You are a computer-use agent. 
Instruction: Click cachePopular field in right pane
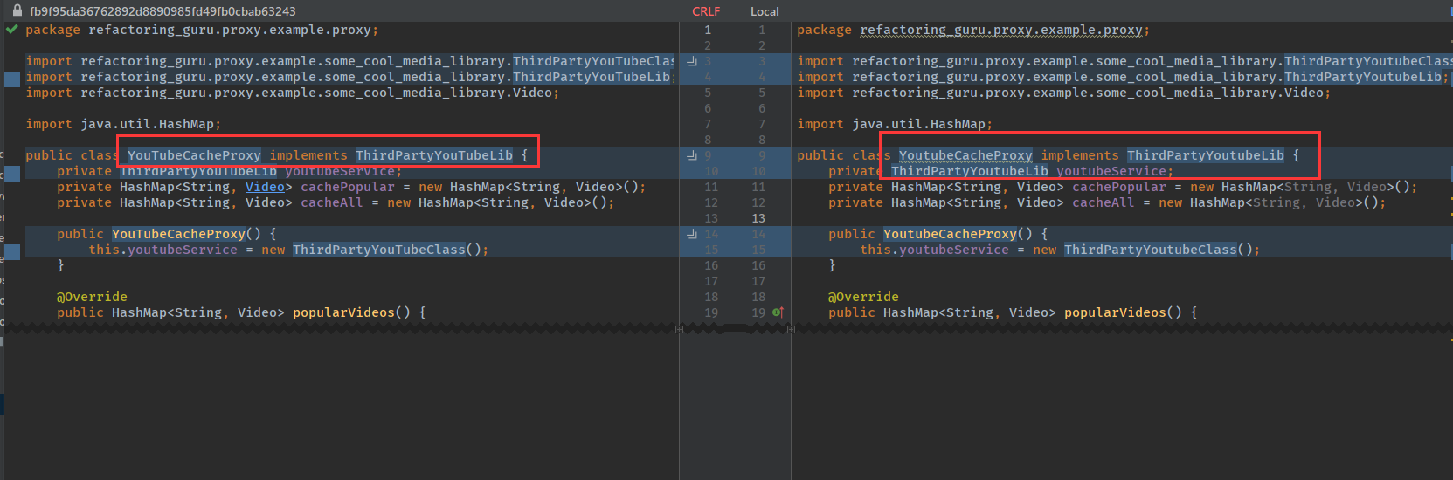pyautogui.click(x=1119, y=187)
